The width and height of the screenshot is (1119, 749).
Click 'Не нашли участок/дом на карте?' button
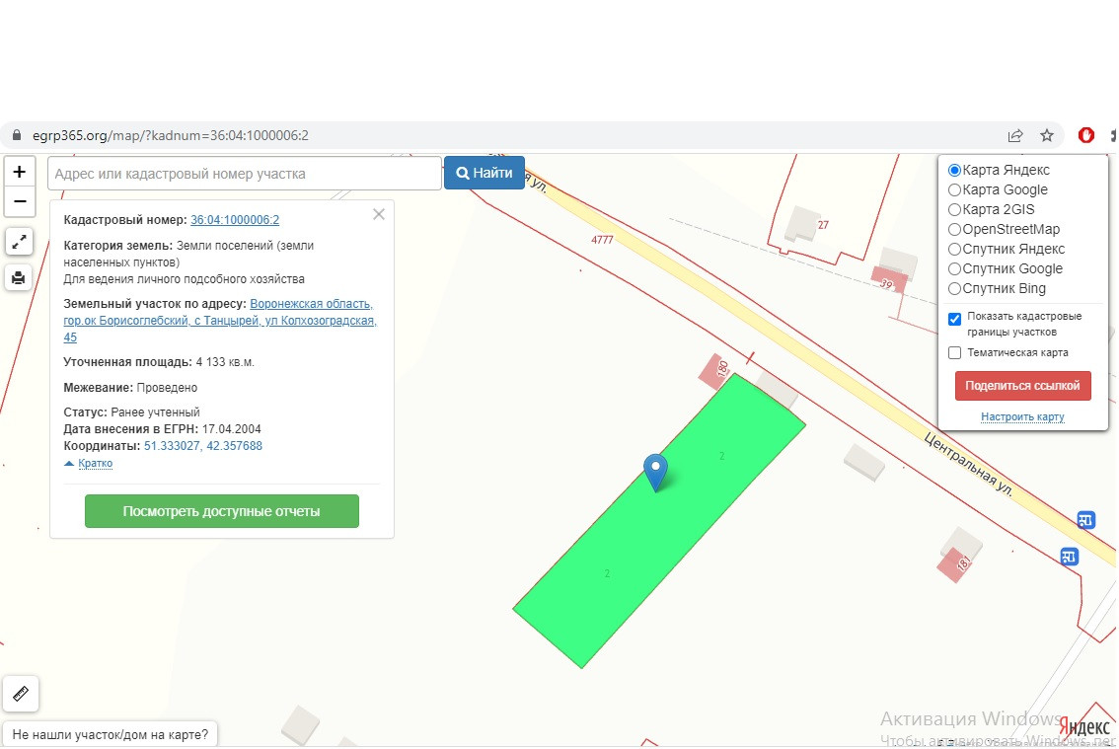coord(110,734)
